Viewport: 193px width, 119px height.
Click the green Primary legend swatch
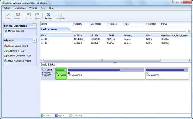point(42,115)
